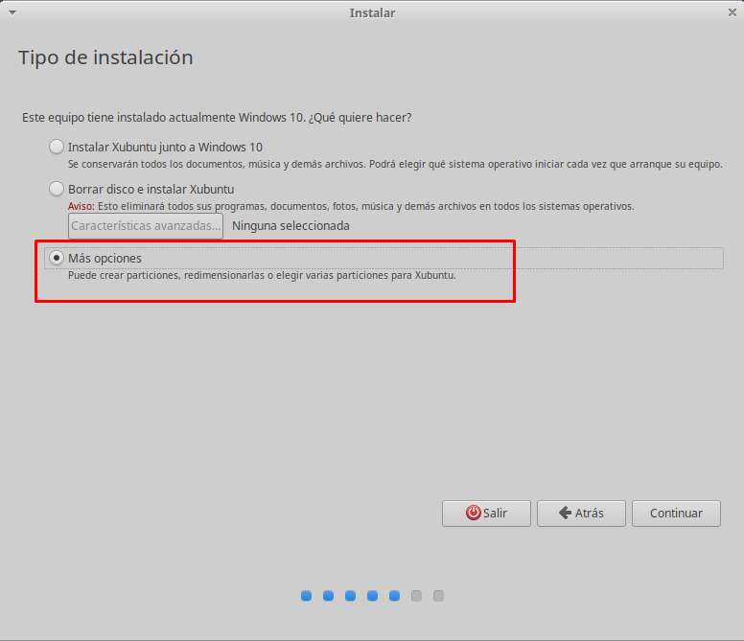Select Instalar Xubuntu junto a Windows 10
Viewport: 744px width, 641px height.
coord(57,148)
